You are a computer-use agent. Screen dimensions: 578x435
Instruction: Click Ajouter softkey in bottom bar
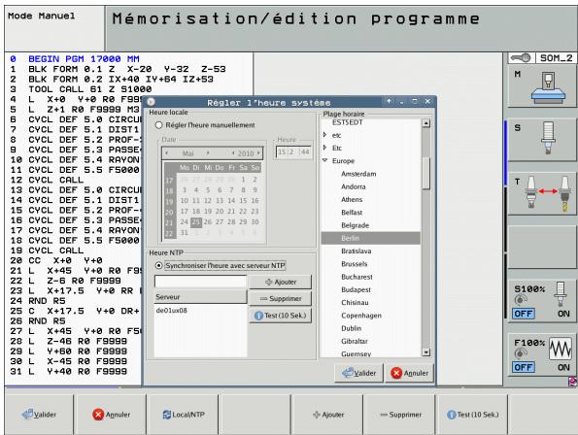pos(328,415)
